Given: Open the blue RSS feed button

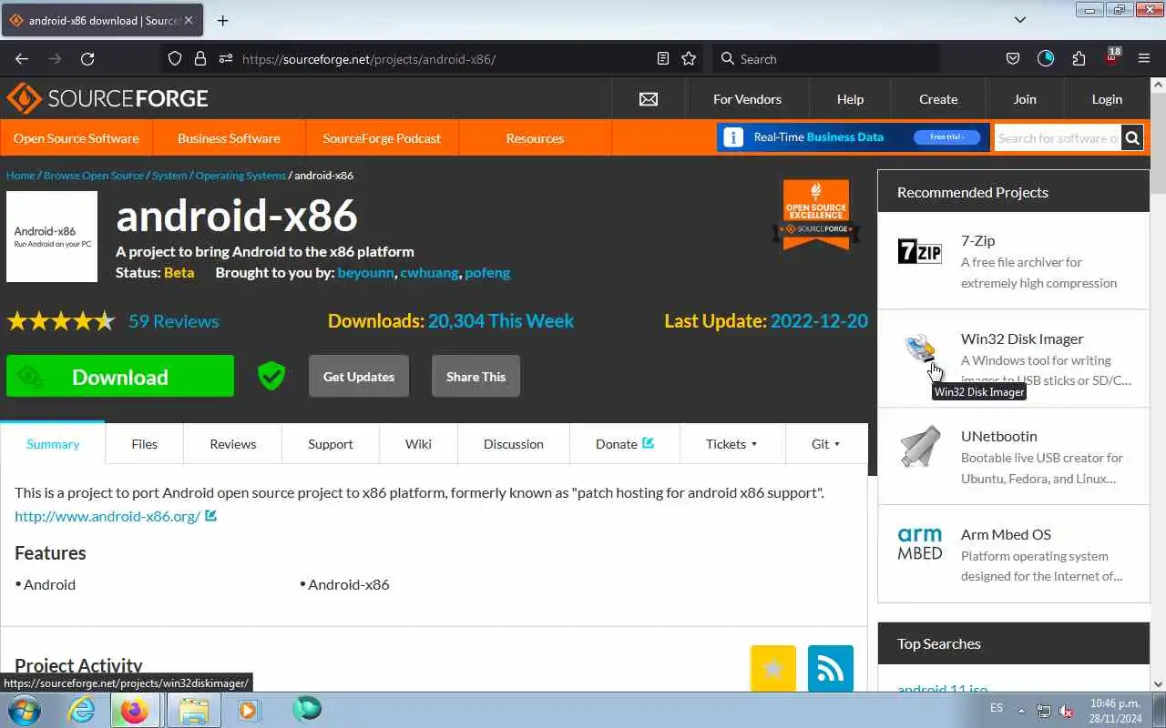Looking at the screenshot, I should click(x=831, y=668).
